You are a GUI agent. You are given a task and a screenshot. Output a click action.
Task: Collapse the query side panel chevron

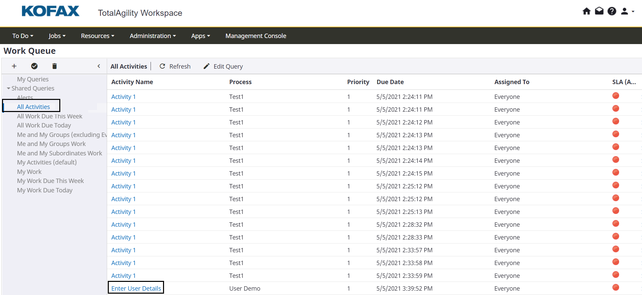[99, 66]
